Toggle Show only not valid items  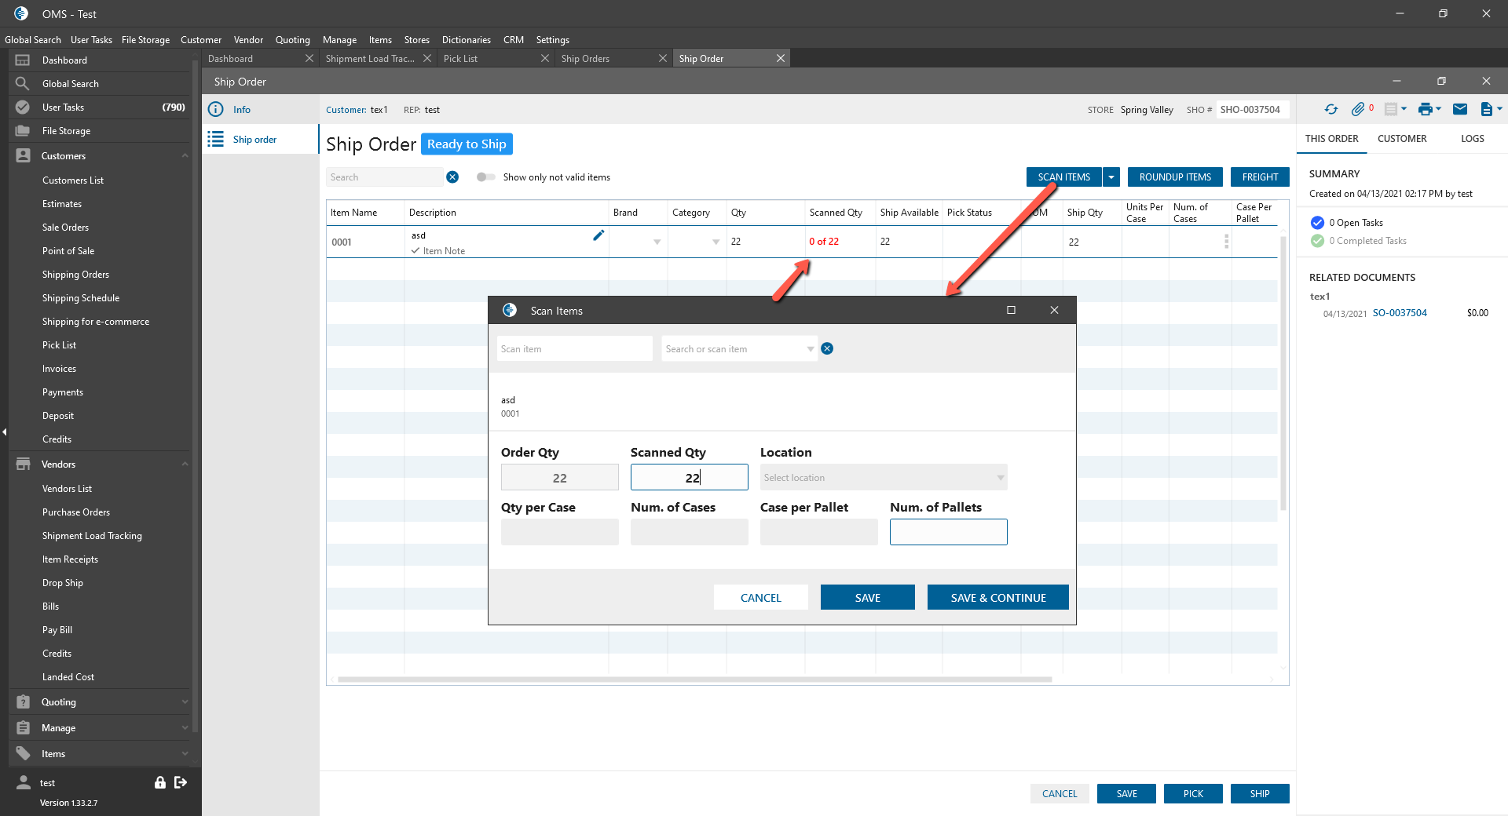(485, 177)
